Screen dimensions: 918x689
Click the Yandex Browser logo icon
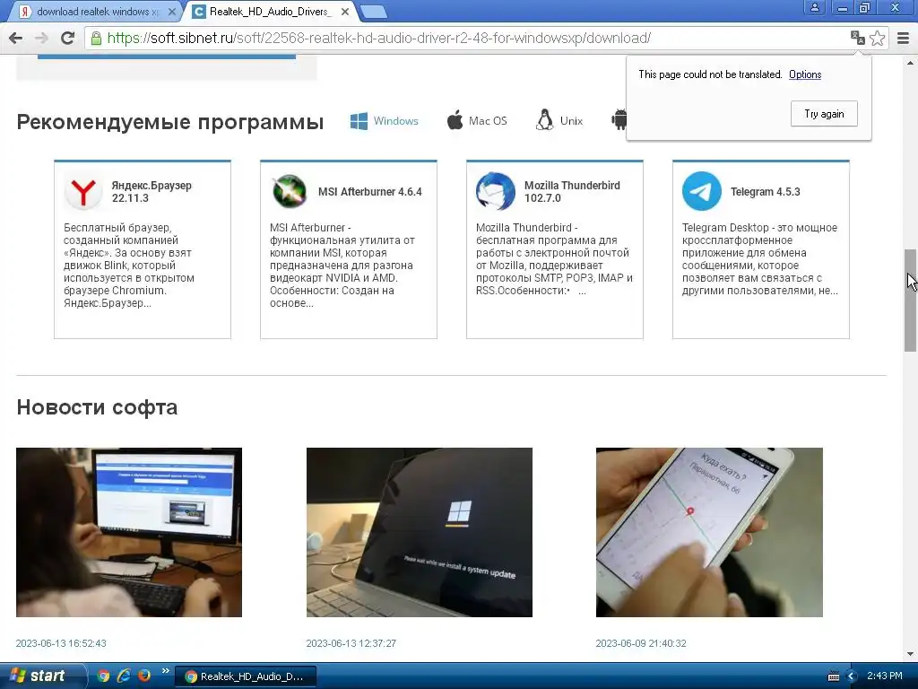83,192
